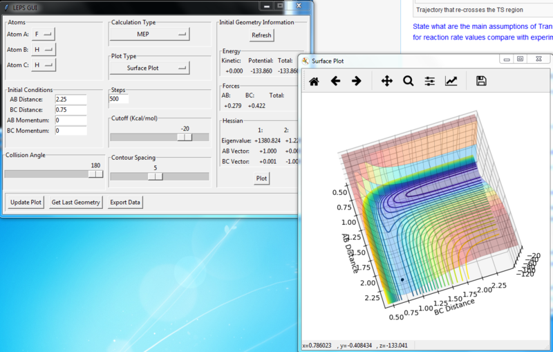Click the Cutoff slider handle
553x352 pixels.
185,137
